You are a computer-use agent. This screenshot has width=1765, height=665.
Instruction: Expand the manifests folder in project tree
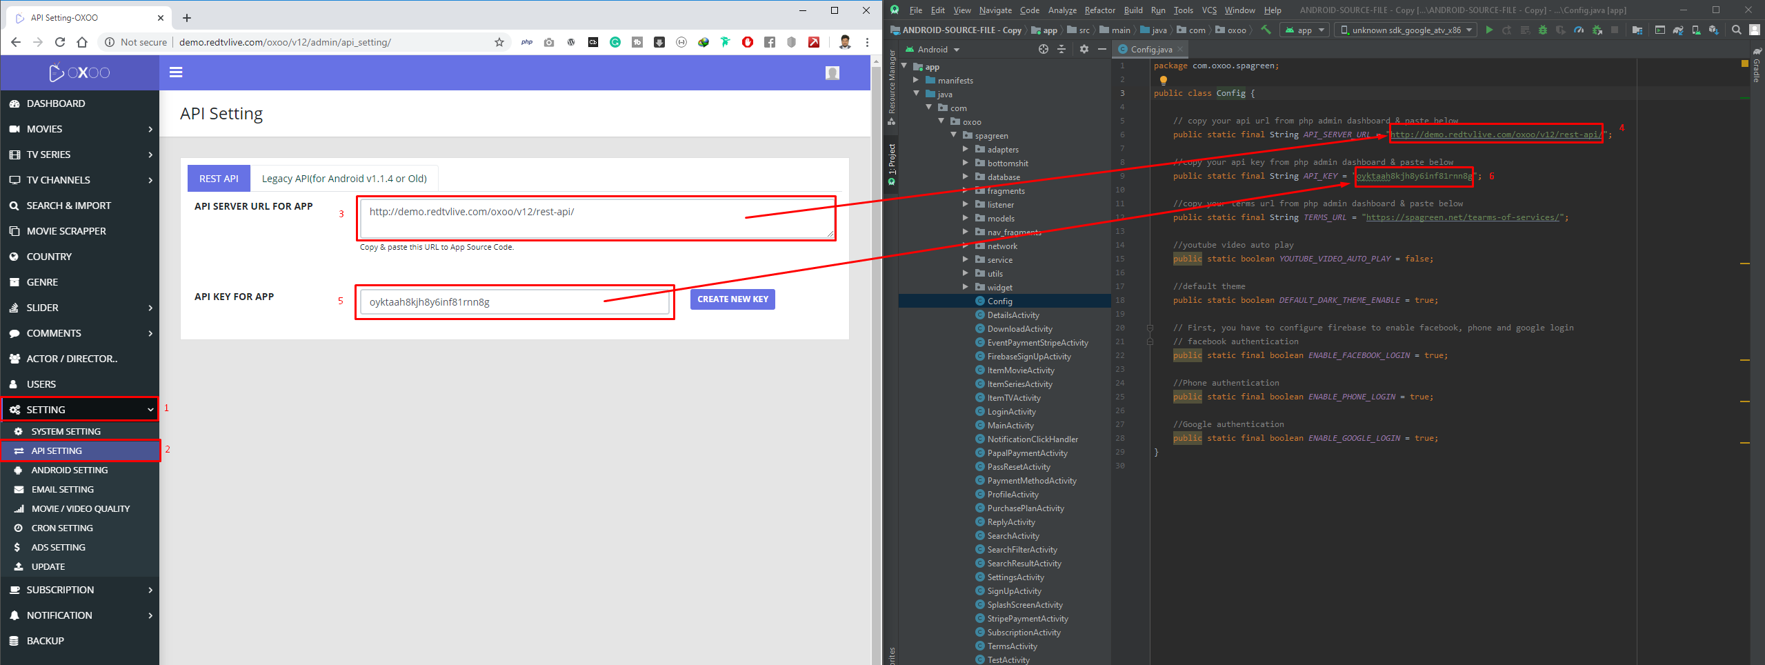tap(916, 80)
